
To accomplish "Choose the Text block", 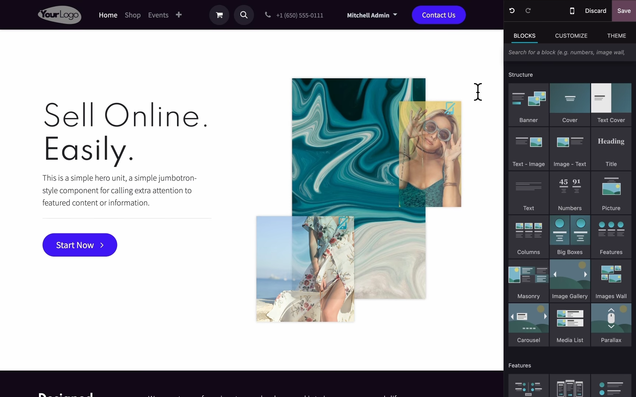I will [x=529, y=193].
